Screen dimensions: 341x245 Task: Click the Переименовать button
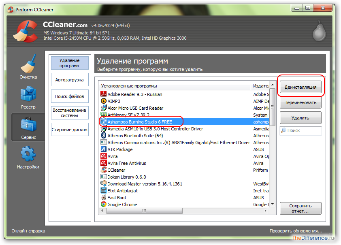pos(301,102)
